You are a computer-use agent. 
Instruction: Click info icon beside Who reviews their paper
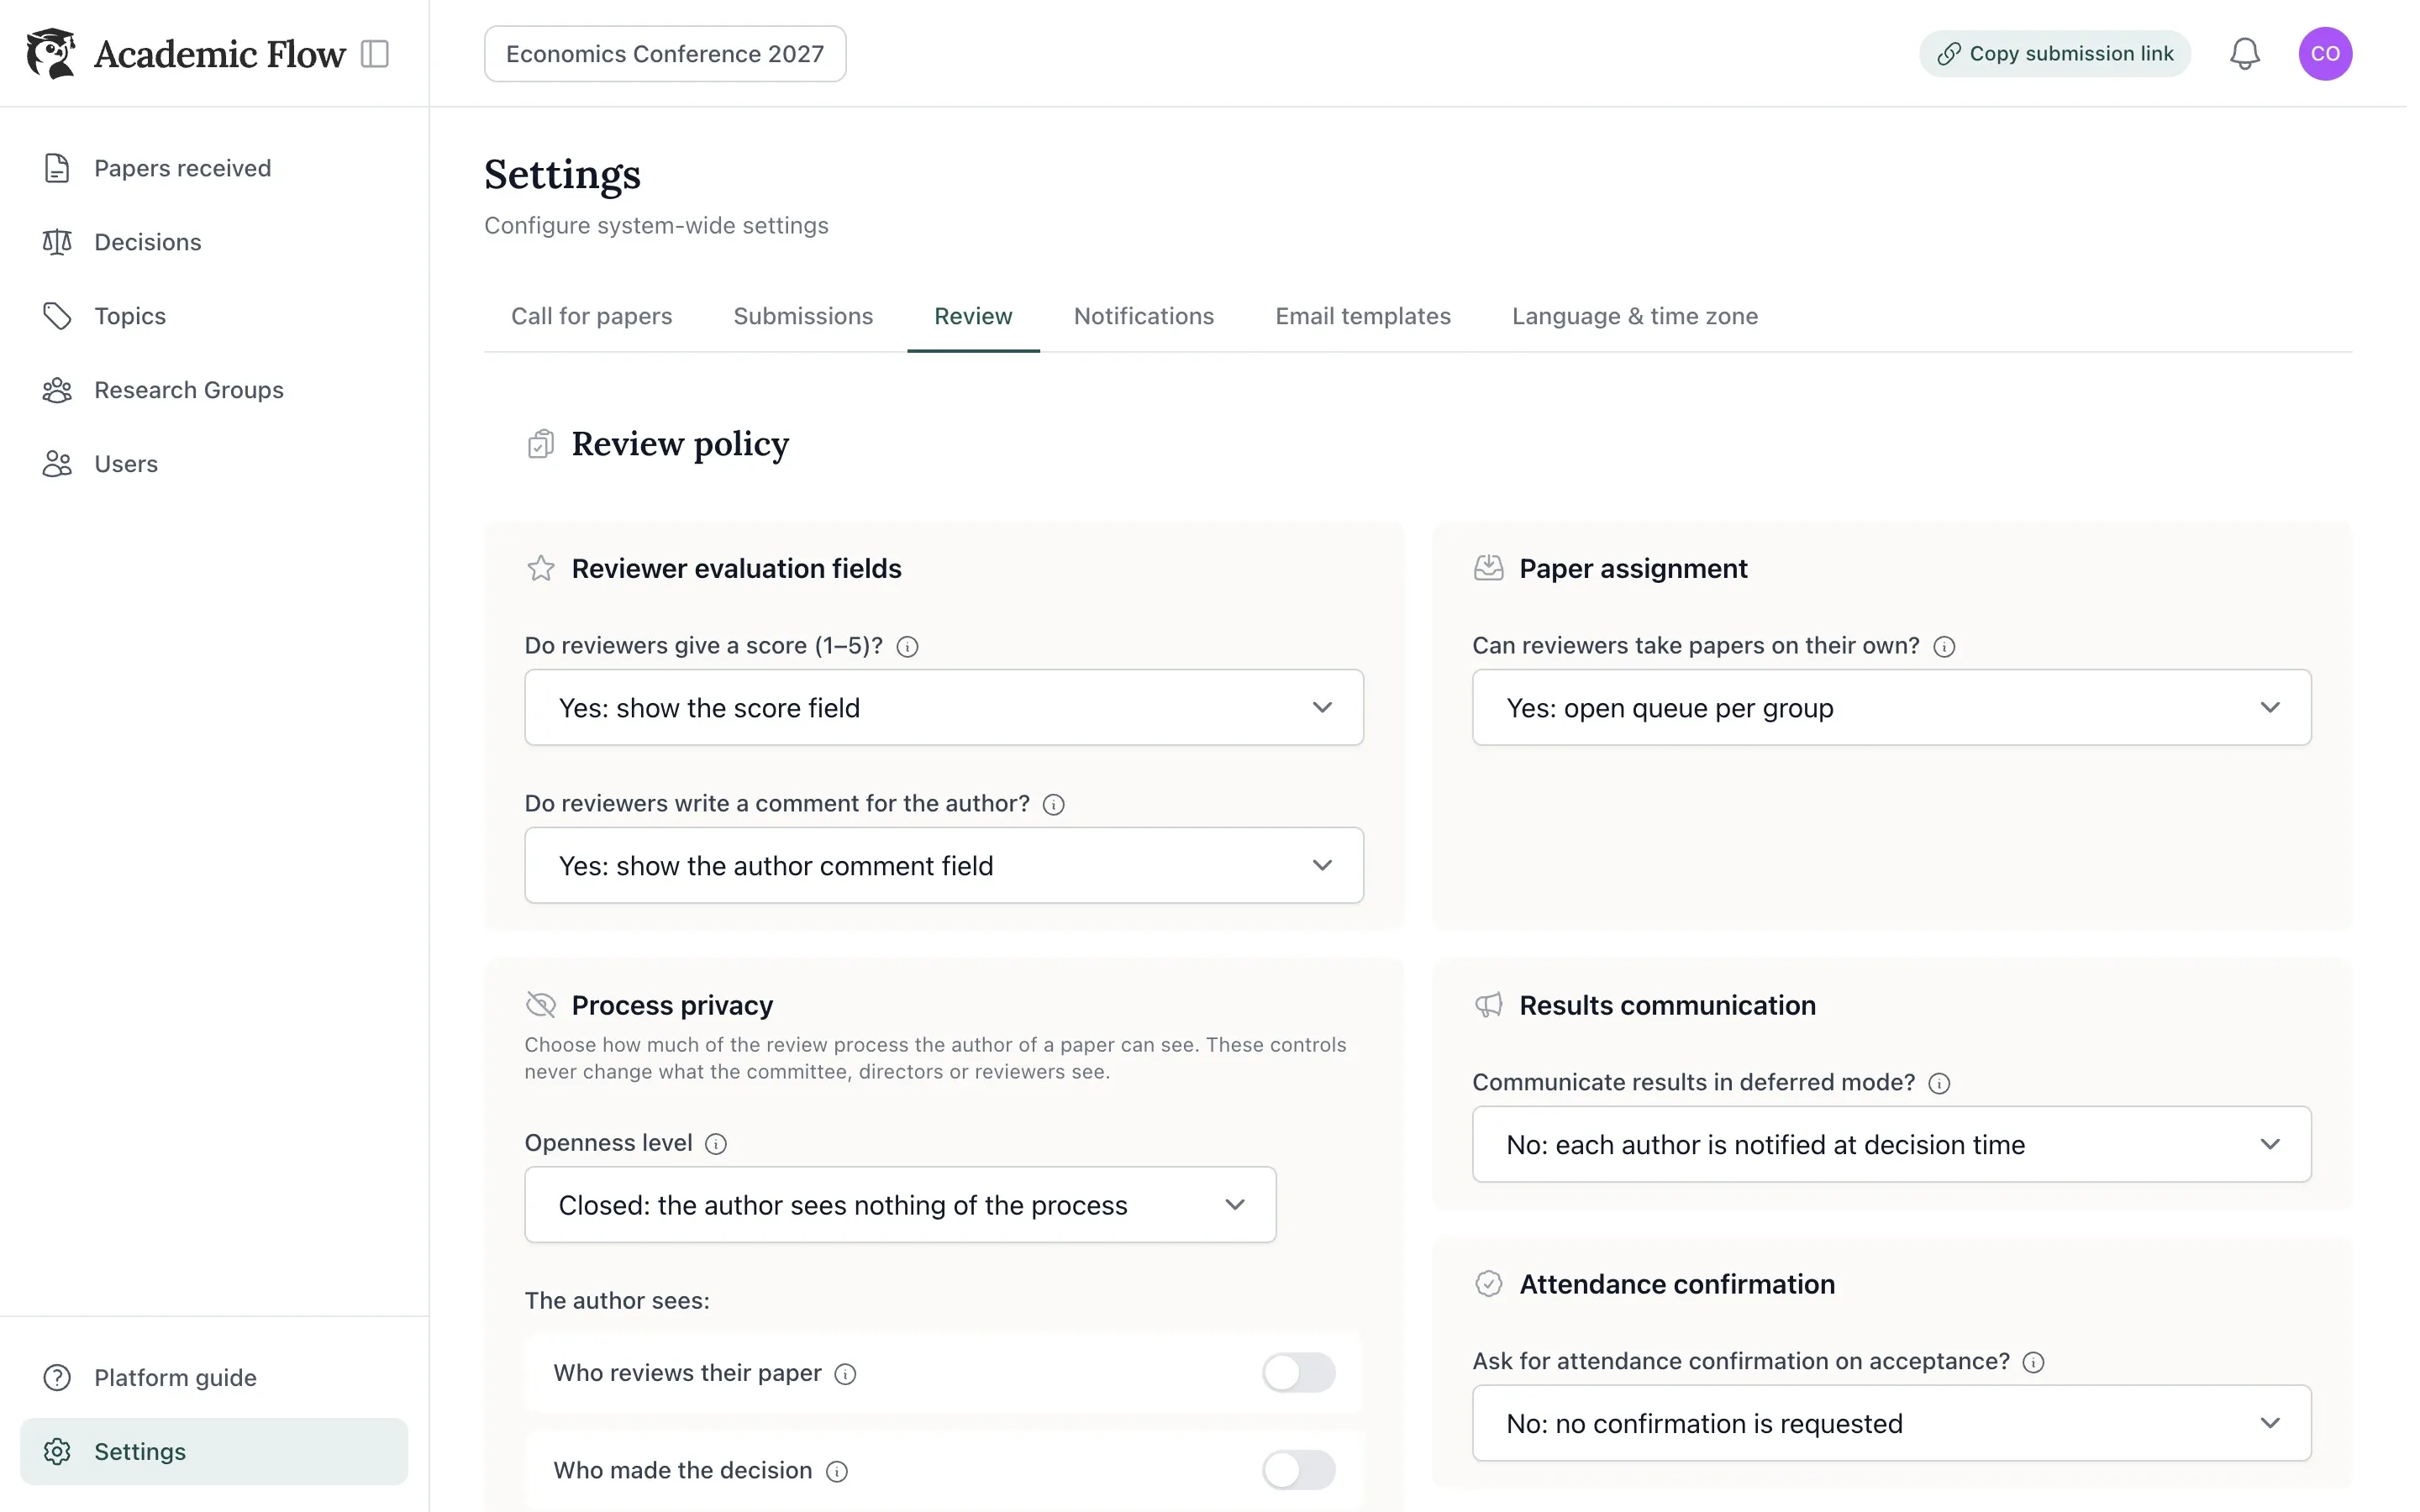tap(845, 1374)
